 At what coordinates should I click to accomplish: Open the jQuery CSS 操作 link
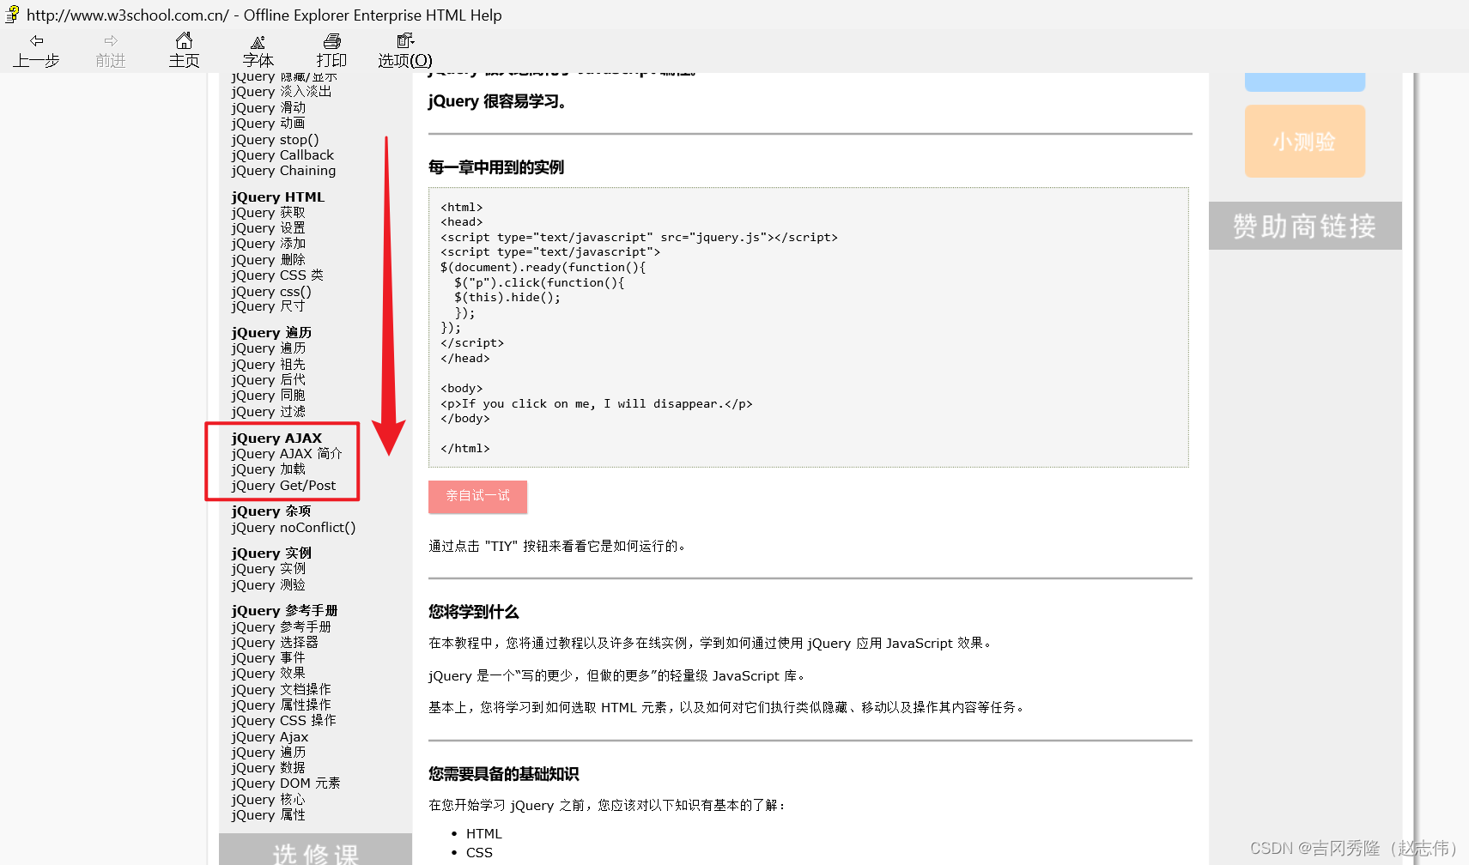point(283,721)
